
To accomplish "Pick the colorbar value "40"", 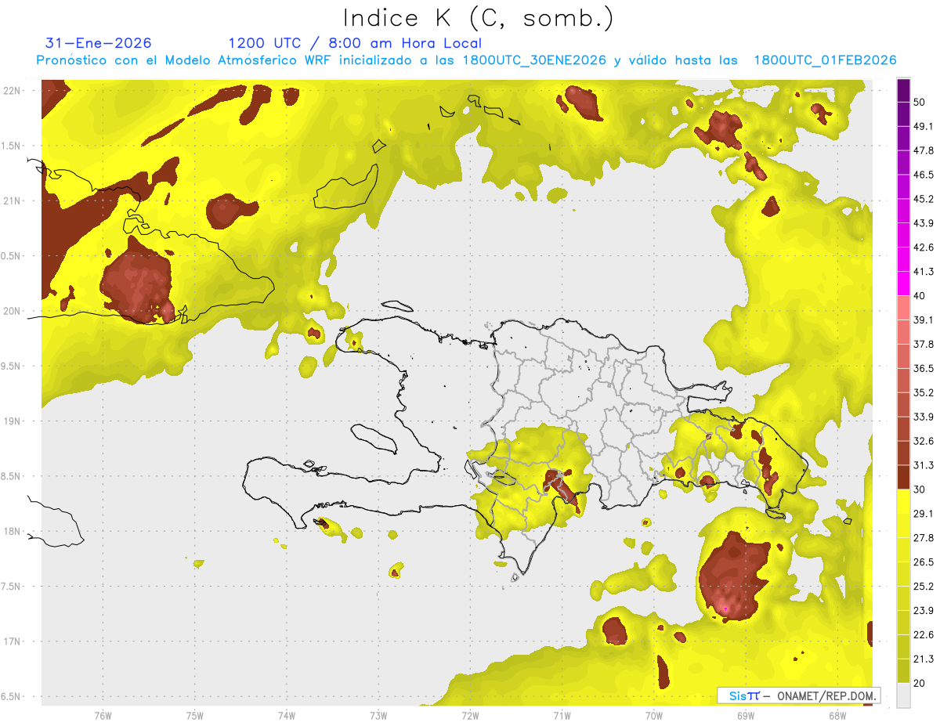I will point(920,296).
